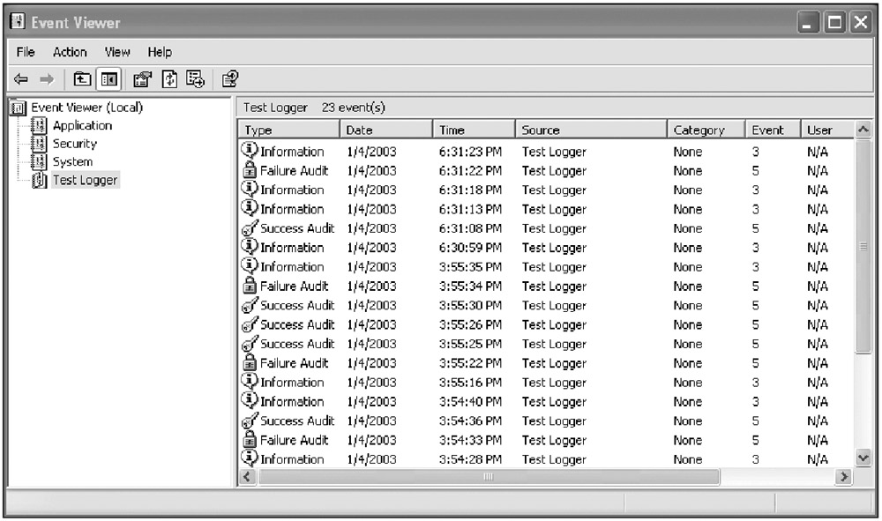Image resolution: width=882 pixels, height=521 pixels.
Task: Click the Export List toolbar icon
Action: pos(195,79)
